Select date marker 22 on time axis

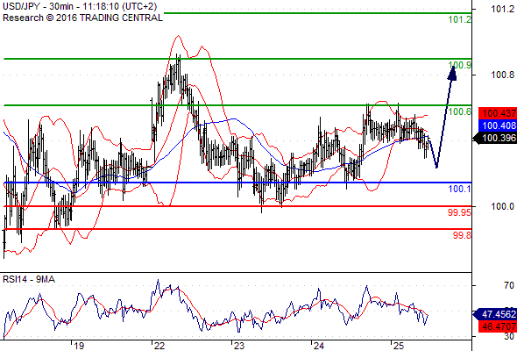pos(159,346)
